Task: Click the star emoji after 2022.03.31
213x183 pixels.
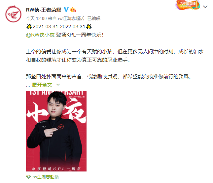Action: coord(89,27)
